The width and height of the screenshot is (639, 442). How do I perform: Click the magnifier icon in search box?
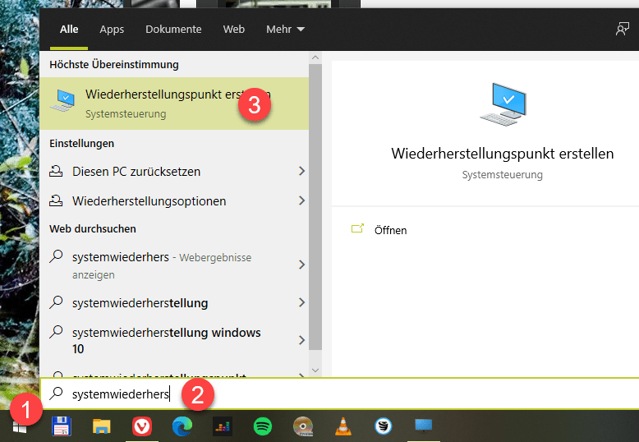(x=56, y=394)
